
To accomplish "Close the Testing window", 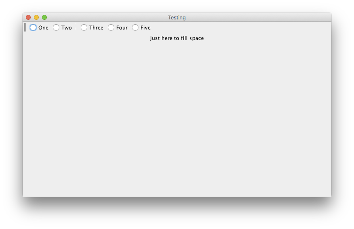I will (x=28, y=17).
